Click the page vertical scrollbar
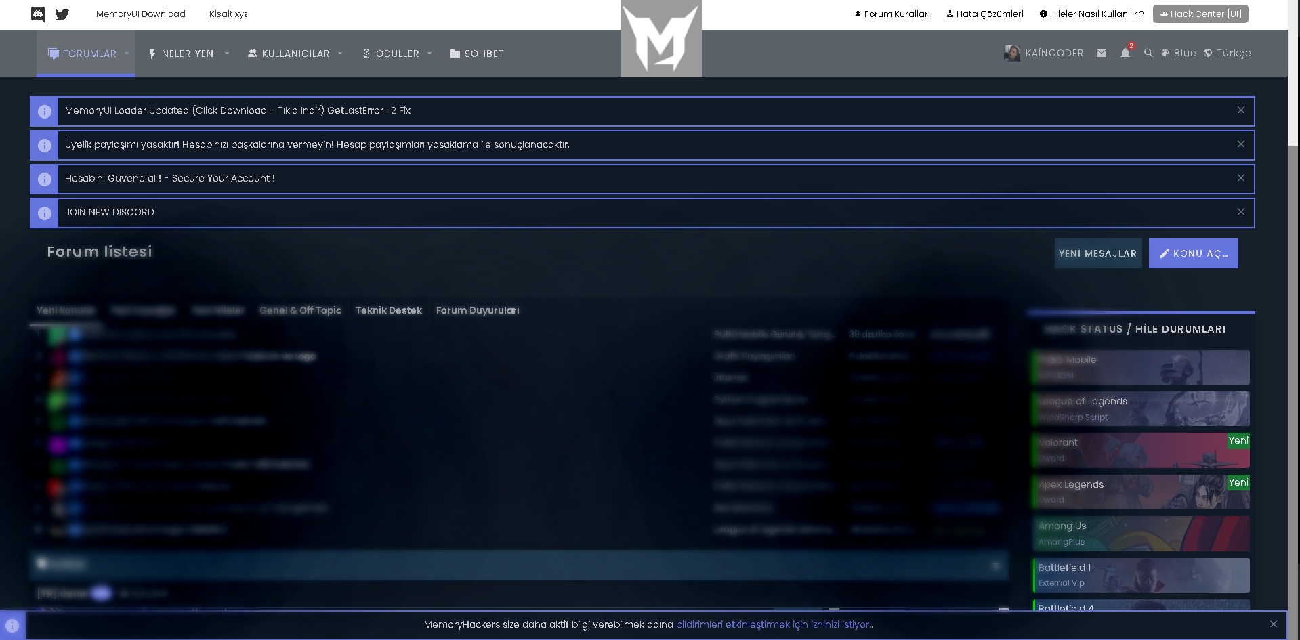This screenshot has width=1300, height=640. click(x=1294, y=320)
